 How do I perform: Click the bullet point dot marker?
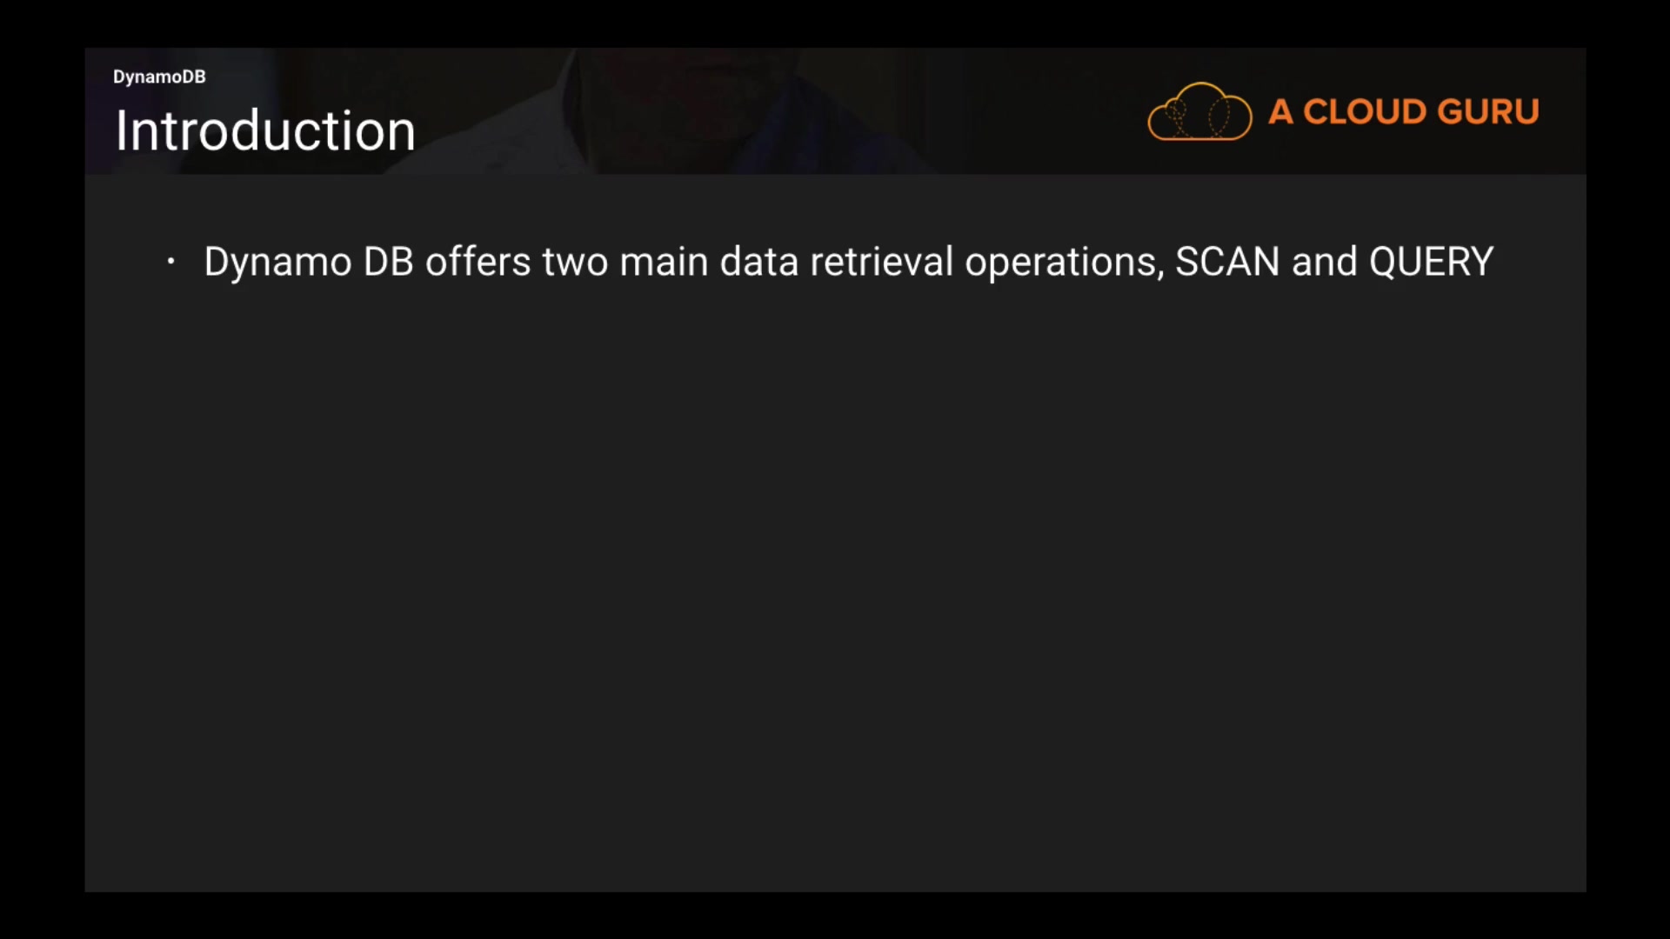pos(171,261)
